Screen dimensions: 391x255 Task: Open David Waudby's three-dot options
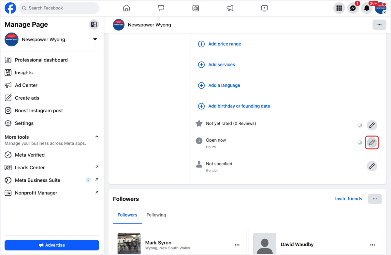click(x=372, y=245)
